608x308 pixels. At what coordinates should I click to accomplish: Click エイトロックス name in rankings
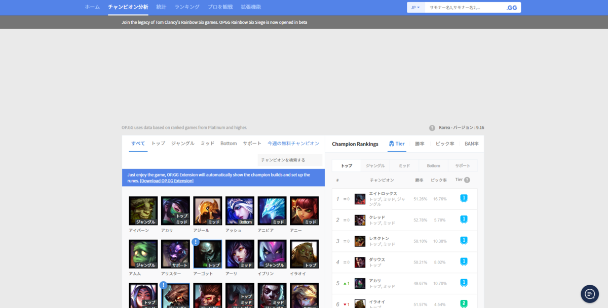pyautogui.click(x=383, y=194)
